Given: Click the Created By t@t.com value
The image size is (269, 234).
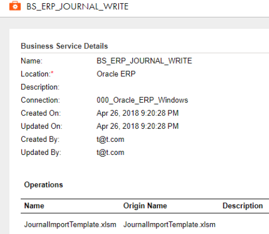Looking at the screenshot, I should tap(111, 139).
